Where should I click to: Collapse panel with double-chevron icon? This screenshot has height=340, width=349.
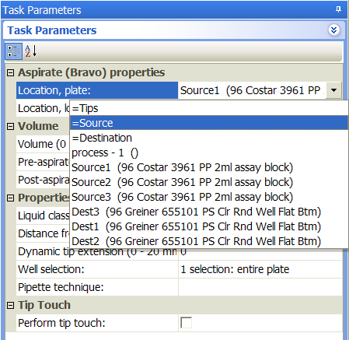pyautogui.click(x=333, y=30)
